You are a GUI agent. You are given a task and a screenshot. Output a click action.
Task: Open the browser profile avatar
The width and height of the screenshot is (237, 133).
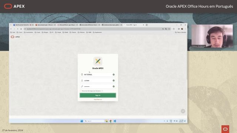[182, 29]
